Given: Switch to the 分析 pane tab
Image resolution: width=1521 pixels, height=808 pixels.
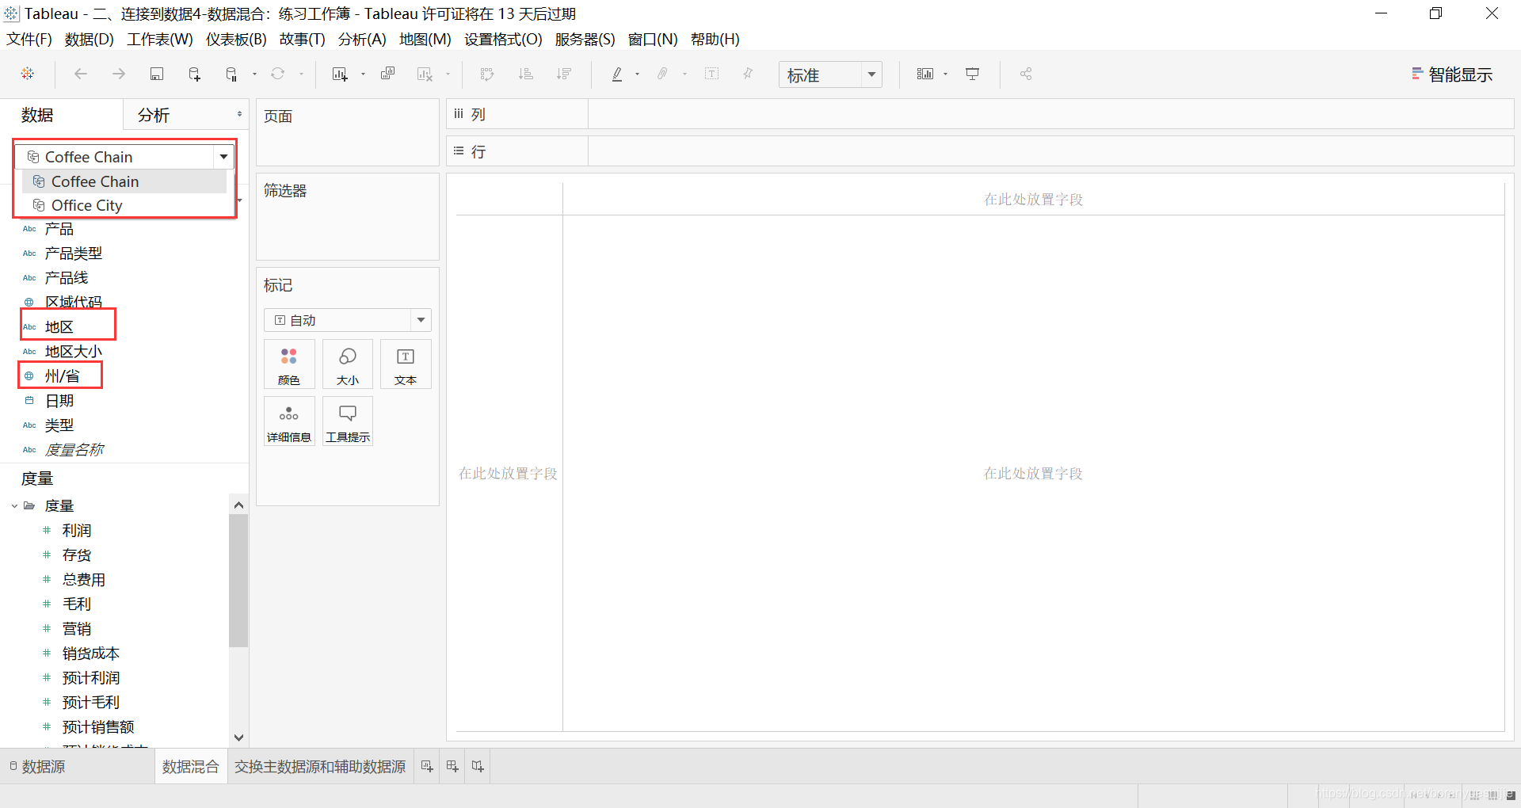Looking at the screenshot, I should click(154, 115).
